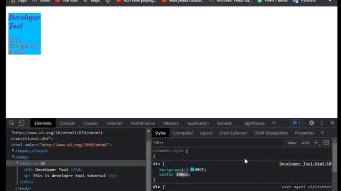
Task: Click the background property name
Action: [172, 170]
